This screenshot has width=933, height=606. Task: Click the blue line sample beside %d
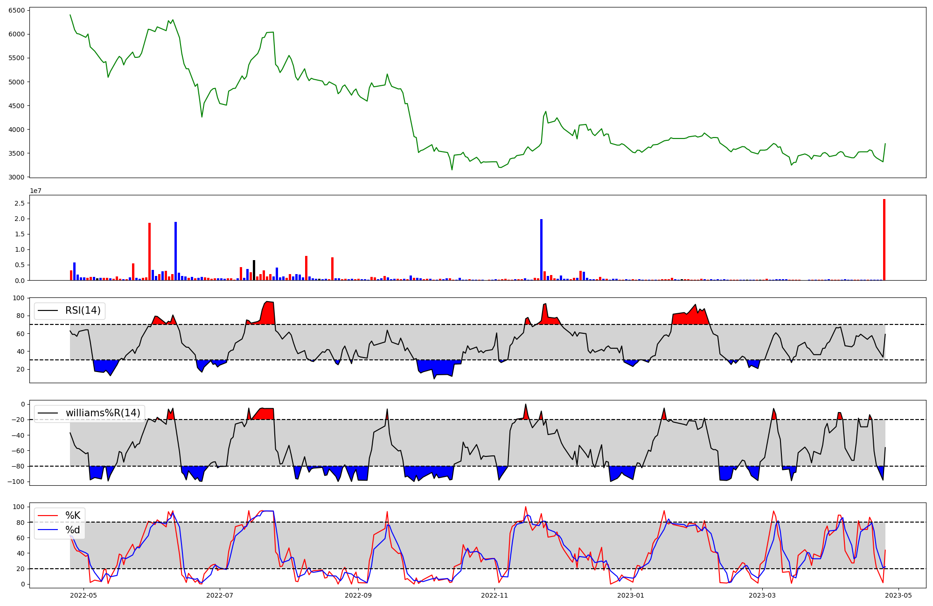pyautogui.click(x=48, y=530)
